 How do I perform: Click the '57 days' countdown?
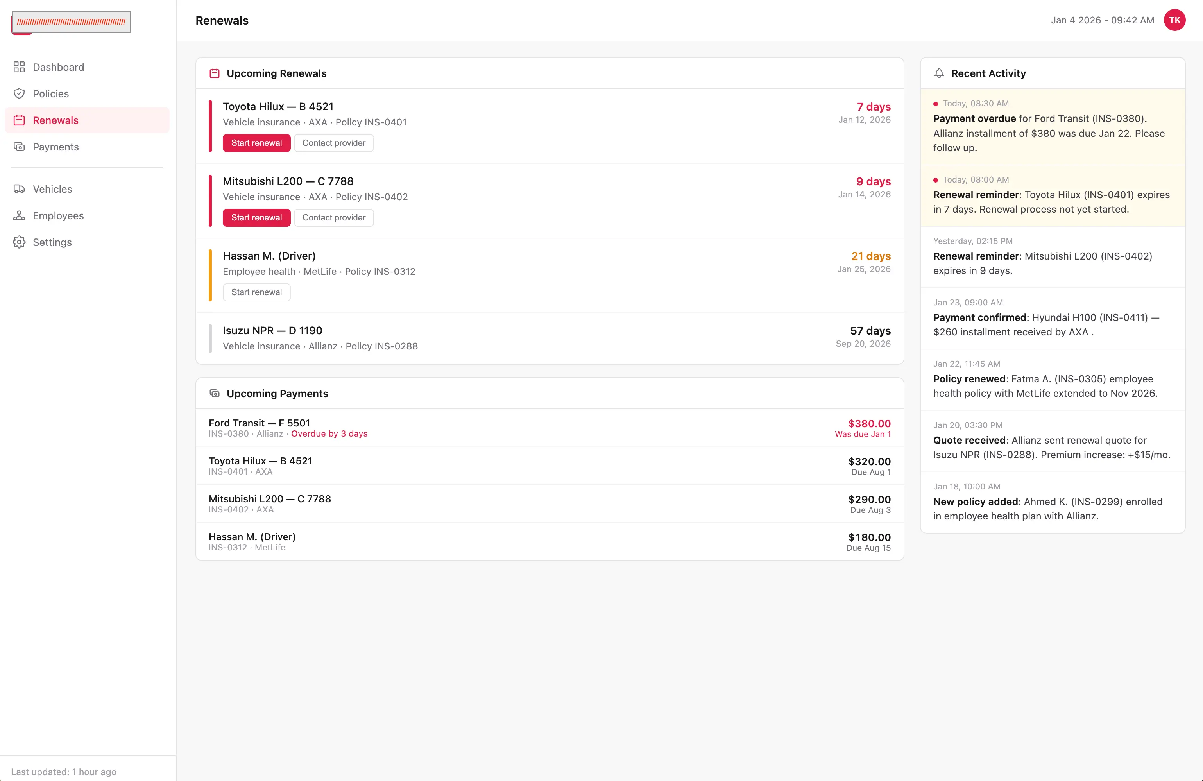pos(870,331)
